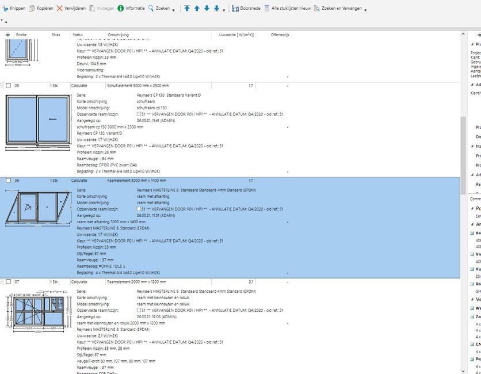Viewport: 481px width, 374px height.
Task: Move position one step down
Action: tap(207, 8)
